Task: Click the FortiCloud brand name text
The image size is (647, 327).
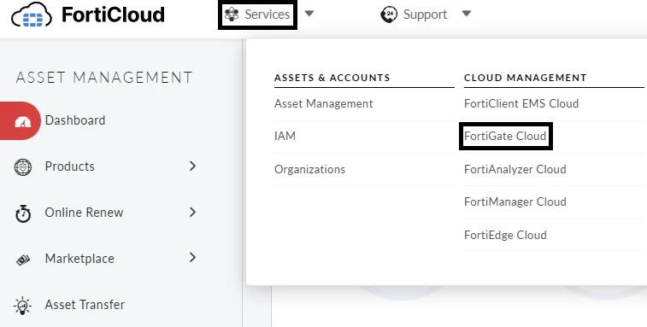Action: [113, 15]
